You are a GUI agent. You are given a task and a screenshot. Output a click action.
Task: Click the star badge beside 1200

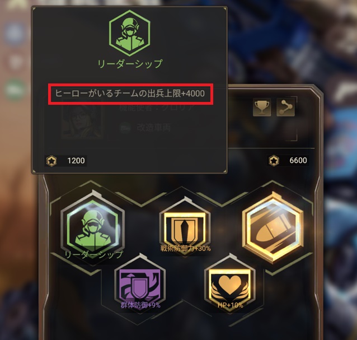pos(51,161)
